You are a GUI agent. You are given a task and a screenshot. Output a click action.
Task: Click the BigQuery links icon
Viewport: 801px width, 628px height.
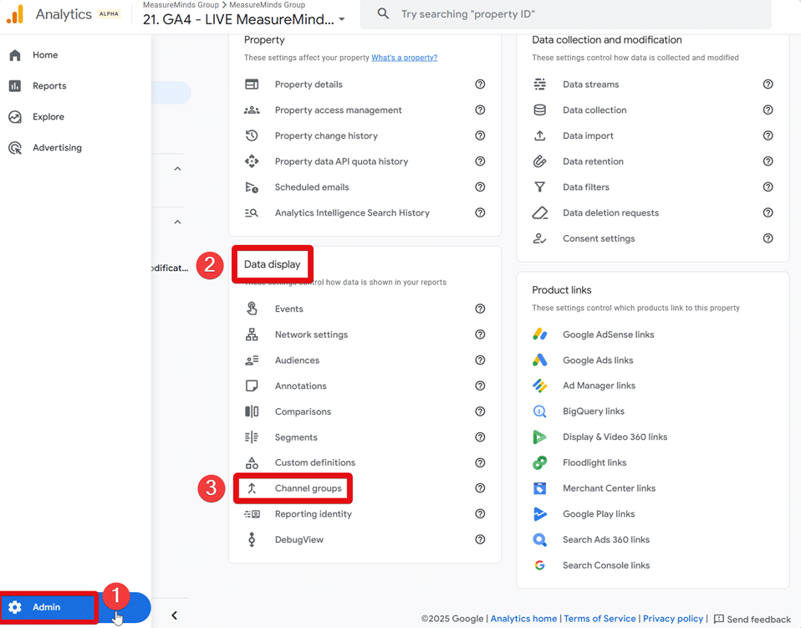pos(540,411)
